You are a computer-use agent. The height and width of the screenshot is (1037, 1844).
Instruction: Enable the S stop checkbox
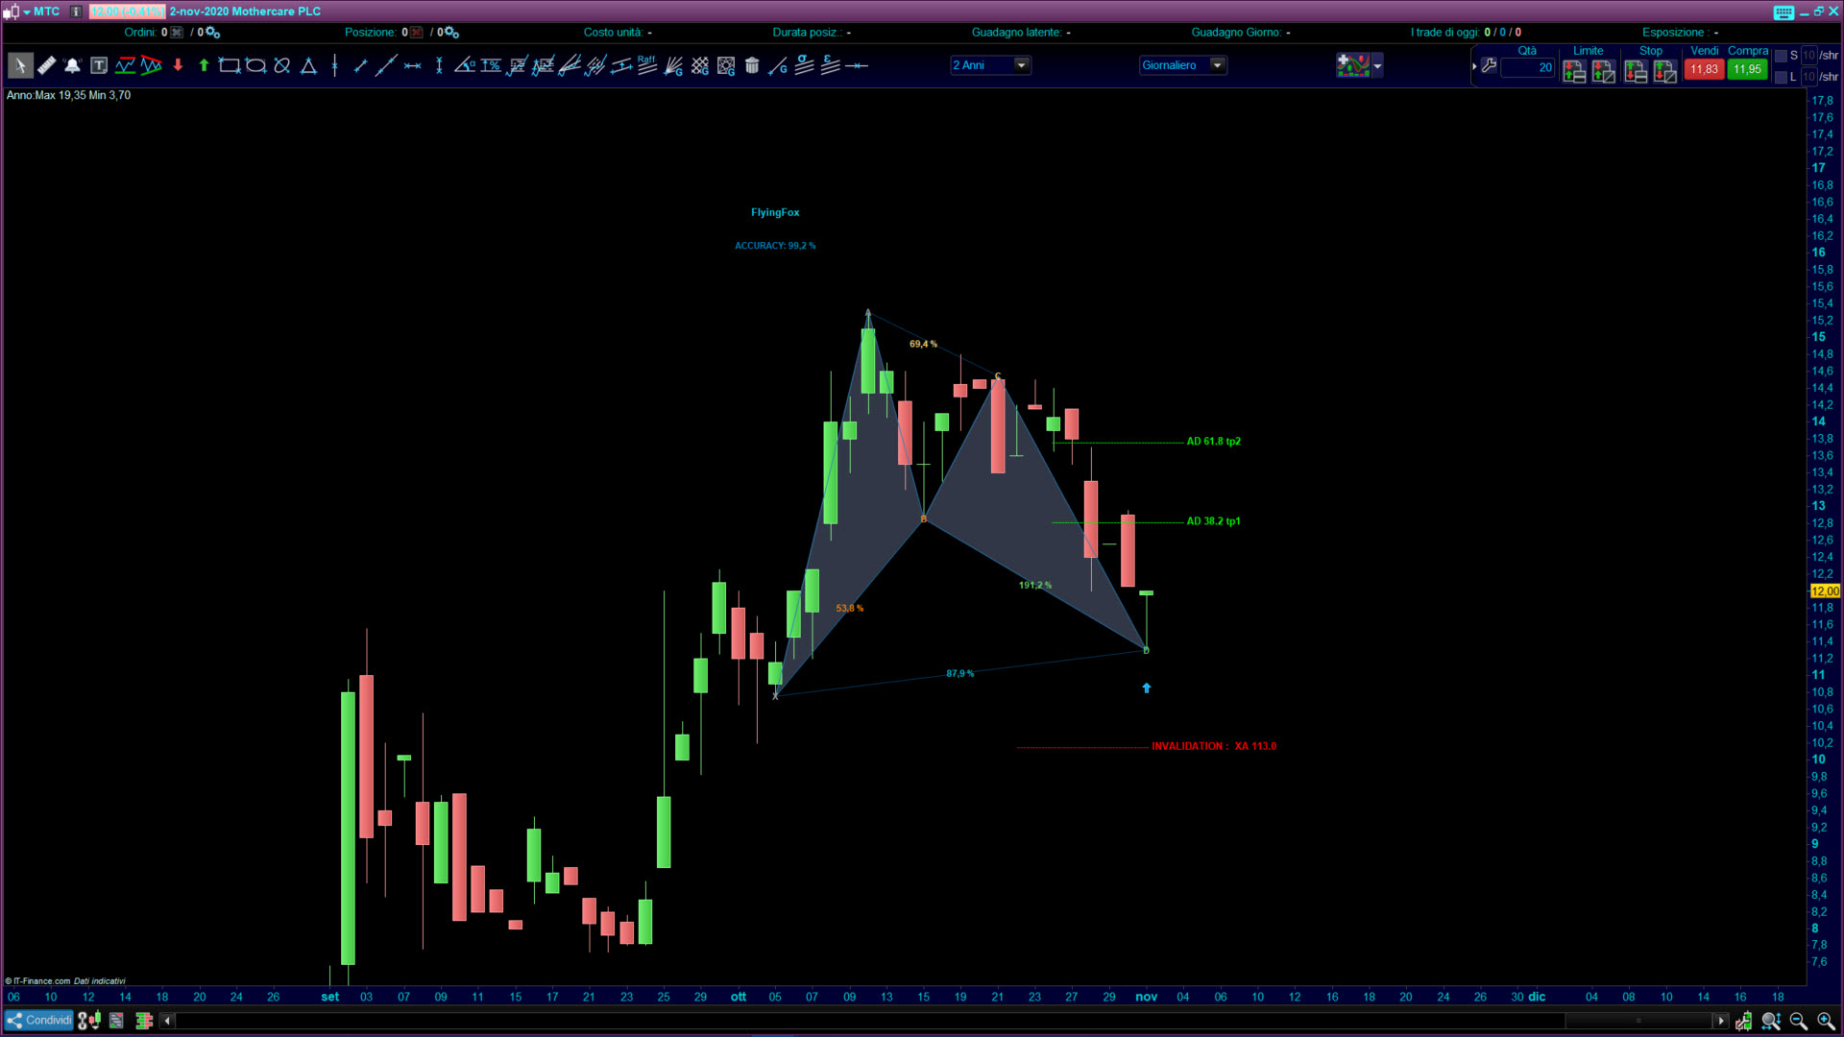pyautogui.click(x=1781, y=56)
